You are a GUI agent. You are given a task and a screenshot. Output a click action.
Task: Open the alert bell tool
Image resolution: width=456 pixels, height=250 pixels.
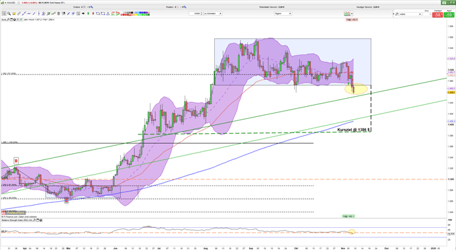point(14,13)
